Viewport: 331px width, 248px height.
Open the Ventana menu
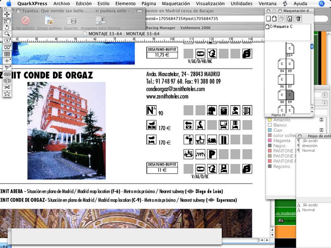point(267,4)
